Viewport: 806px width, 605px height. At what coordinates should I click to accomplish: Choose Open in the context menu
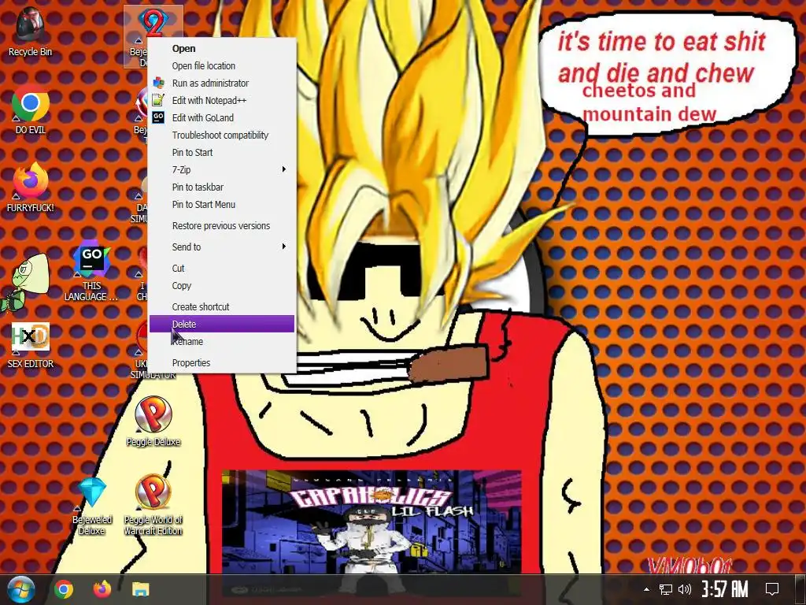coord(221,48)
